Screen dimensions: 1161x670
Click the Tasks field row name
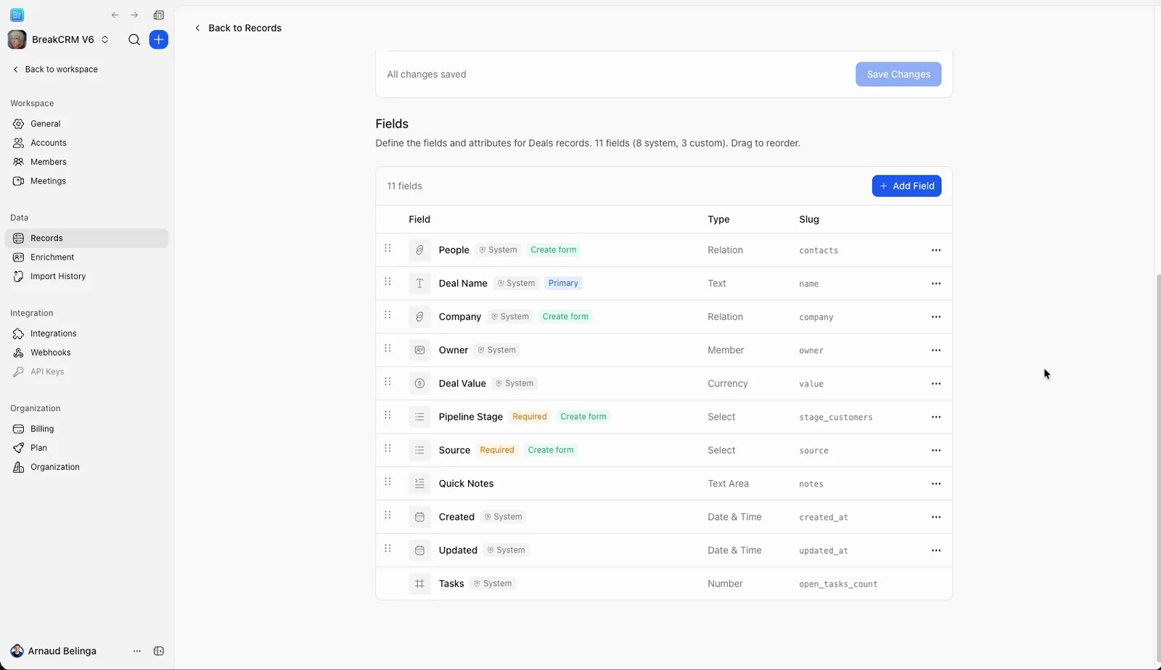pos(451,584)
